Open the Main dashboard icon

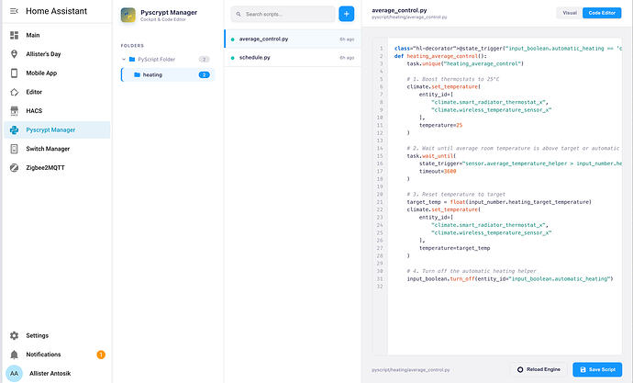pos(14,35)
